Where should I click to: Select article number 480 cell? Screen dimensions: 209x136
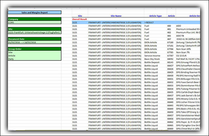tap(170, 25)
